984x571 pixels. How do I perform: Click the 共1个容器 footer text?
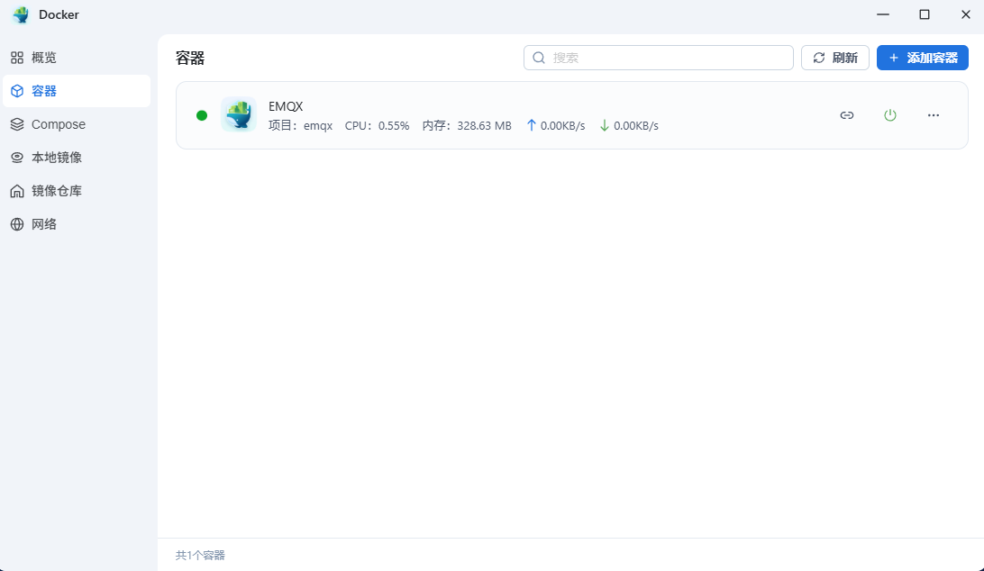point(200,556)
